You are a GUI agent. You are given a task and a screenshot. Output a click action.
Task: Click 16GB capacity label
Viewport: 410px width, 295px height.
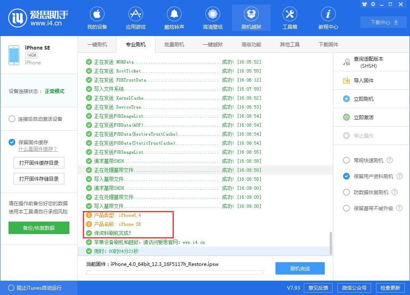(x=32, y=55)
